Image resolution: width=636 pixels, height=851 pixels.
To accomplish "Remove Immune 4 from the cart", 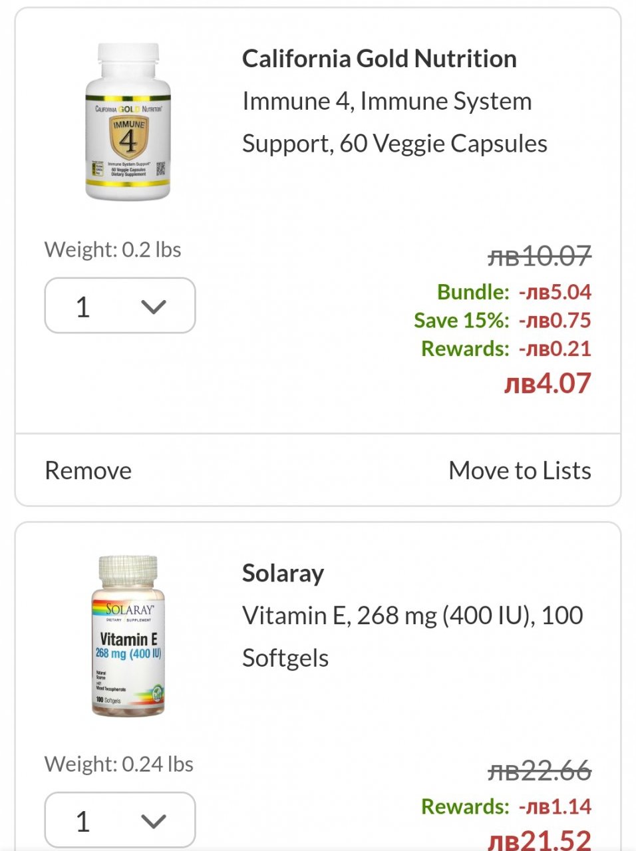I will click(88, 470).
